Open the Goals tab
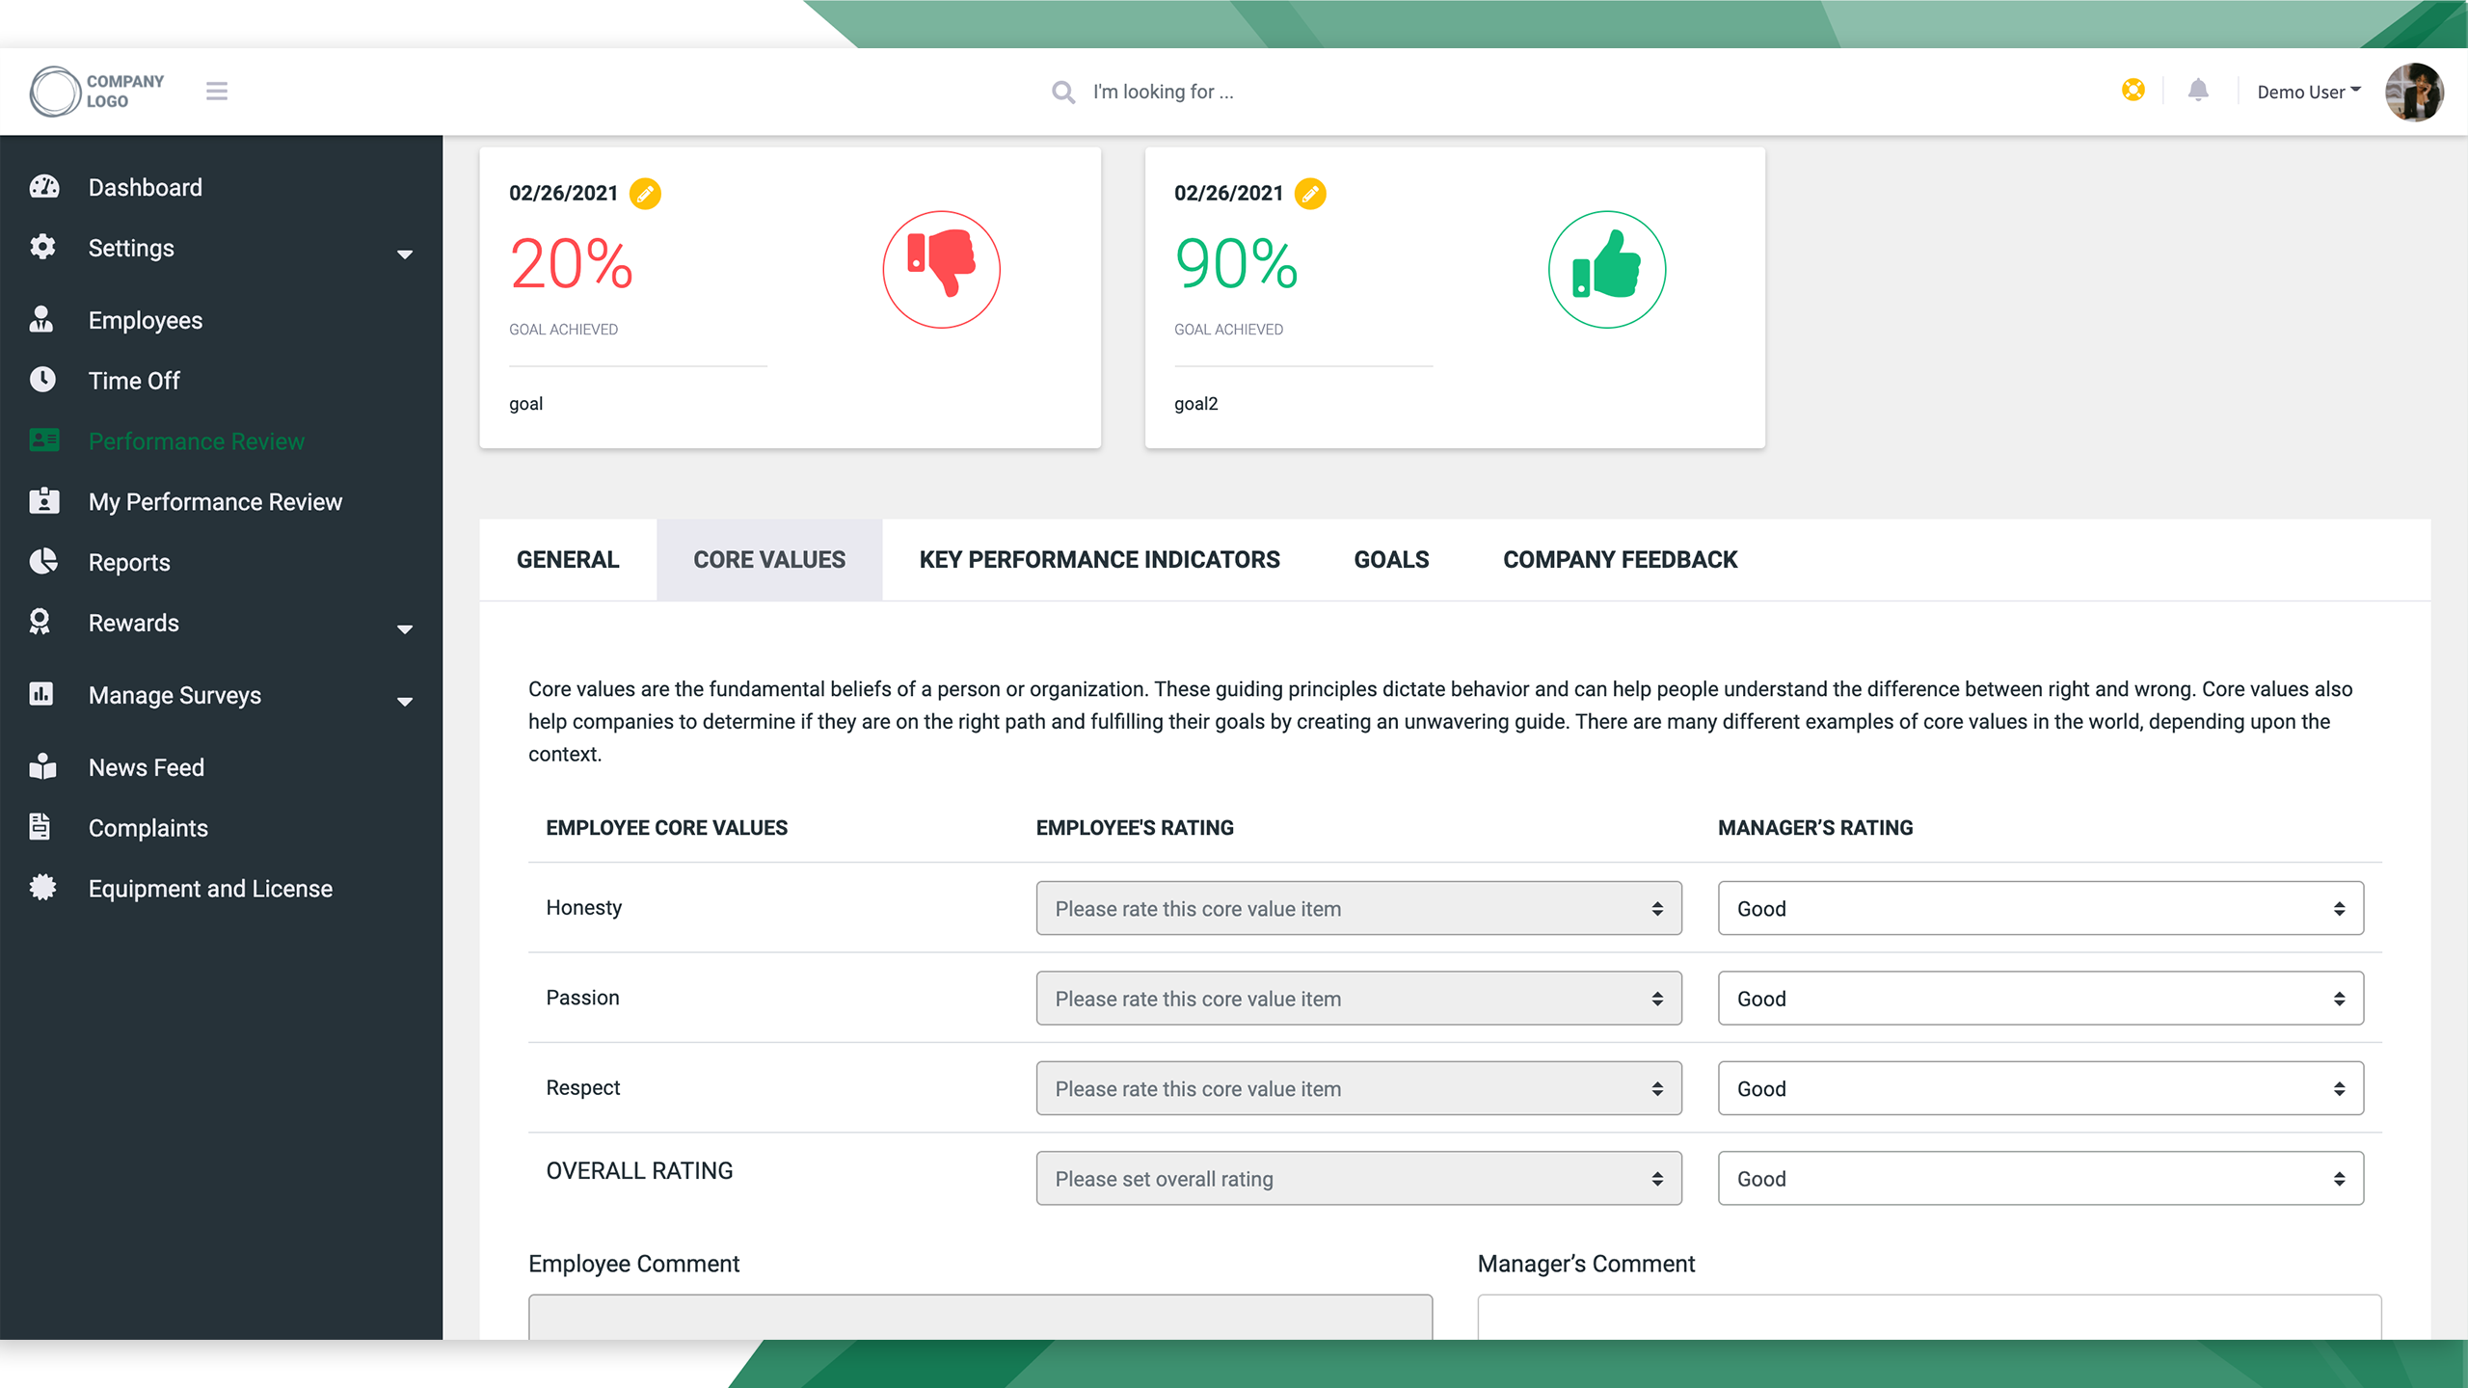This screenshot has height=1388, width=2468. pos(1391,559)
